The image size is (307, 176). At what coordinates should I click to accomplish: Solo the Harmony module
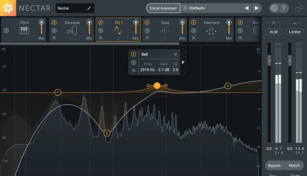point(193,31)
